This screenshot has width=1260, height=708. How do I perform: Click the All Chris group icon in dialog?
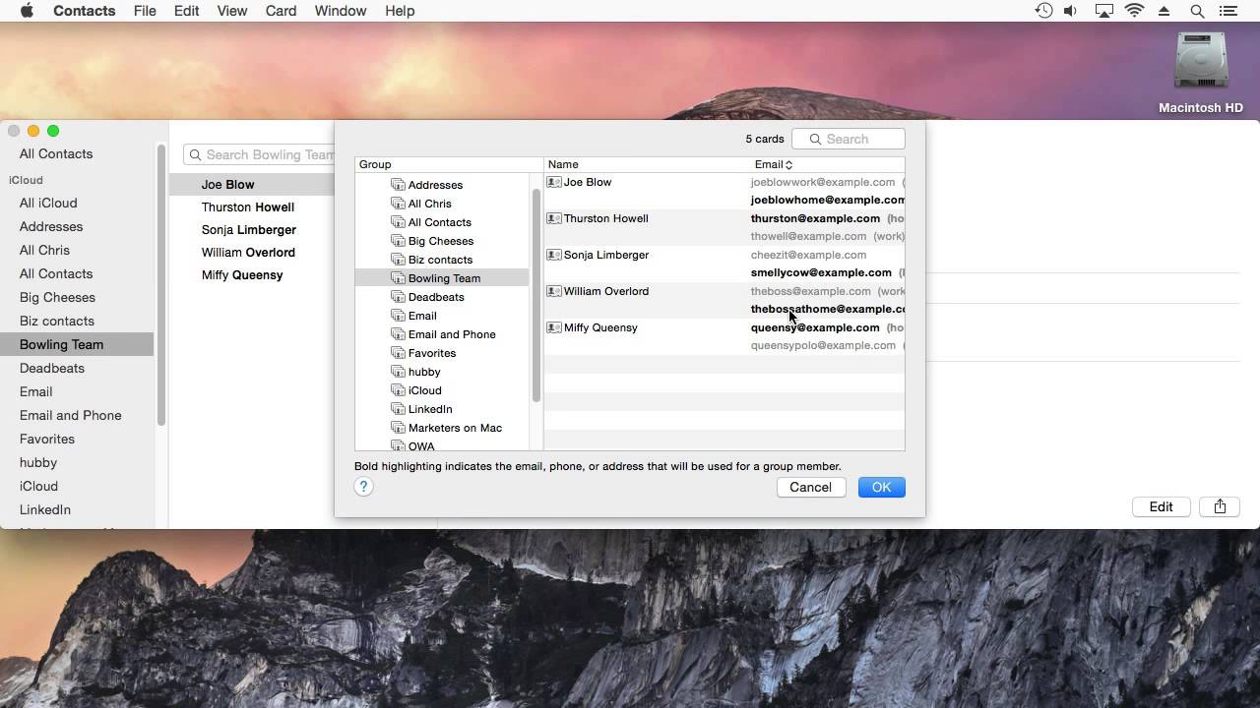tap(398, 204)
